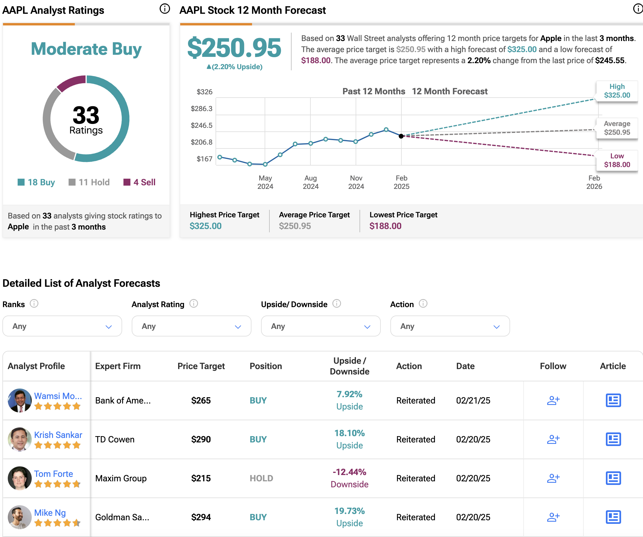Image resolution: width=643 pixels, height=537 pixels.
Task: Click the Price Target column header
Action: coord(201,366)
